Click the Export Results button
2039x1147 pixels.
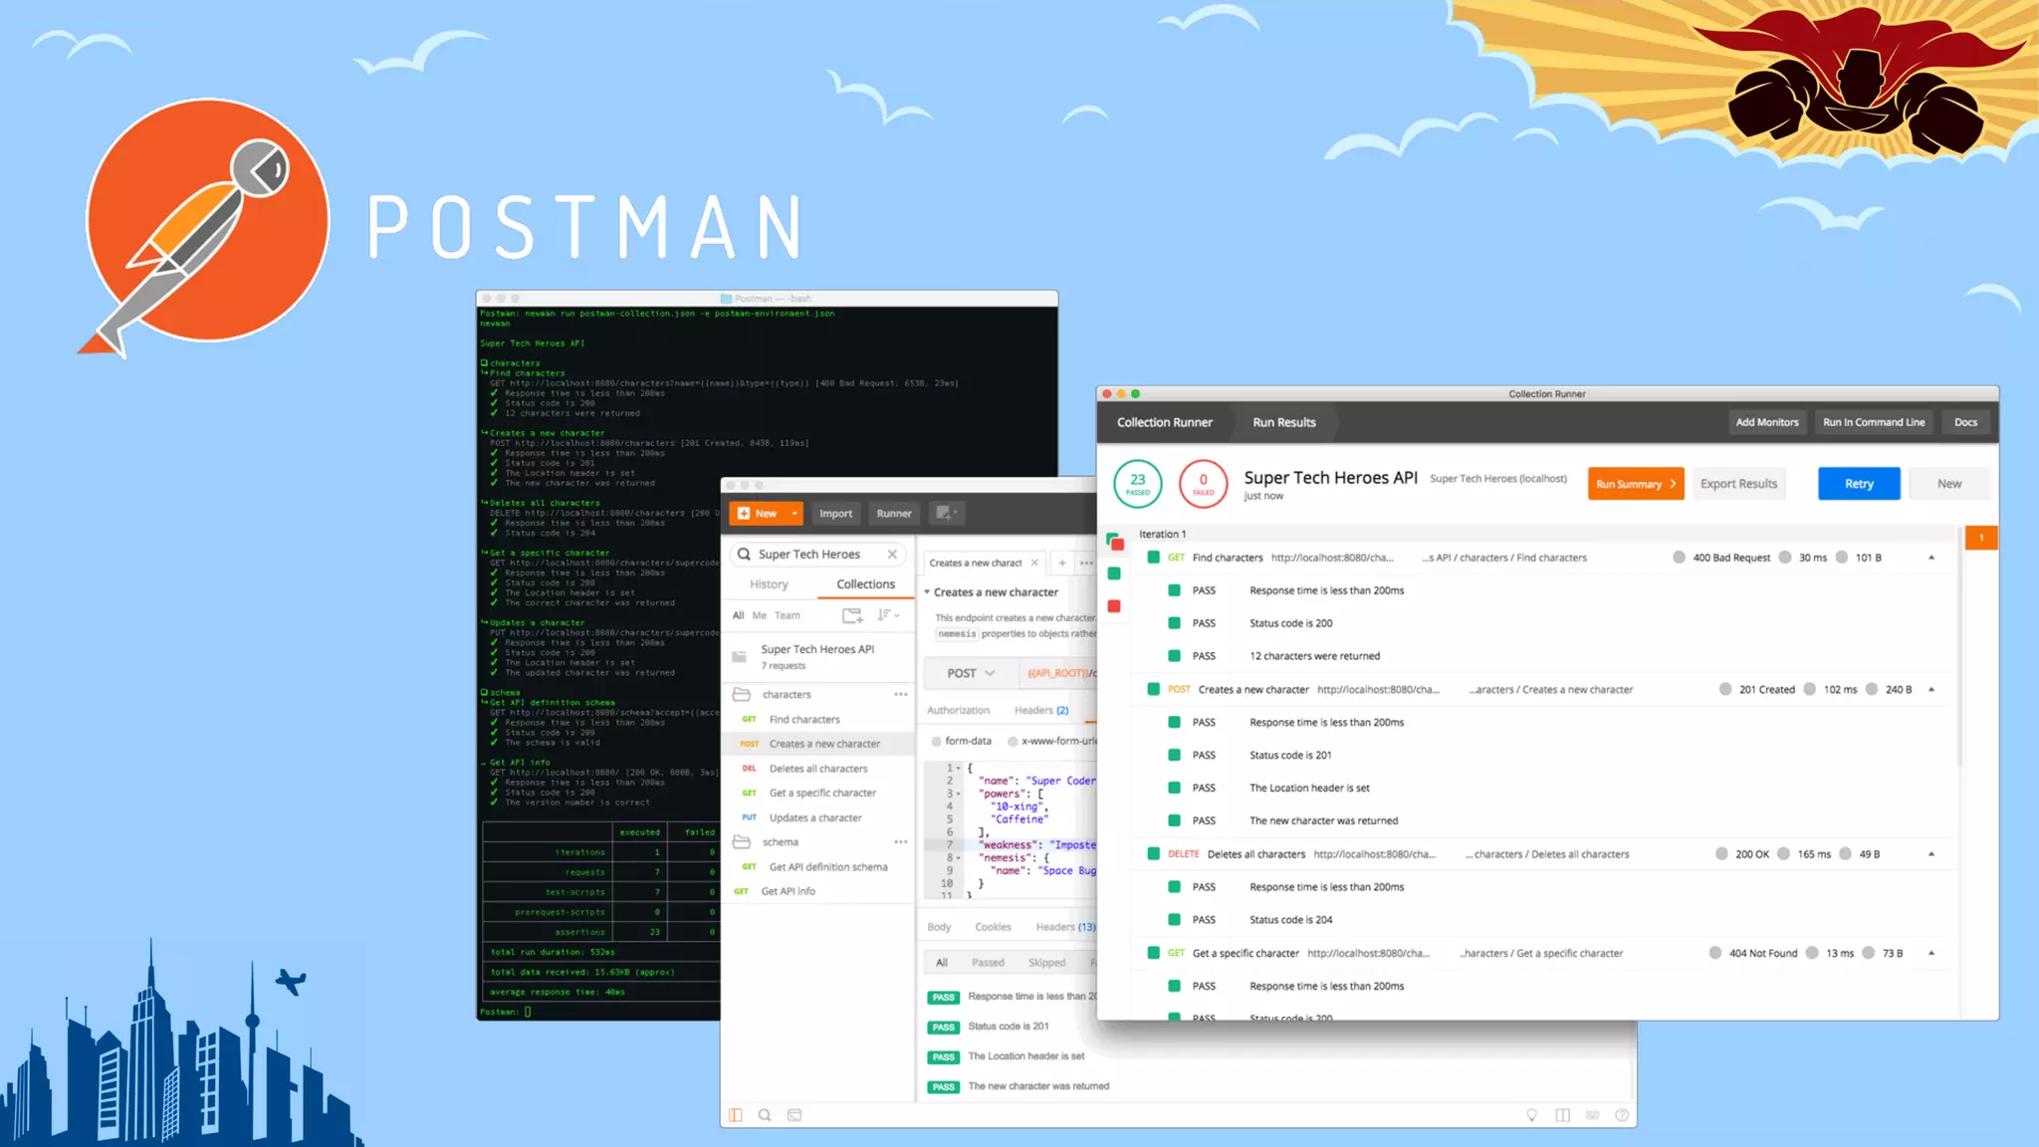pos(1738,484)
